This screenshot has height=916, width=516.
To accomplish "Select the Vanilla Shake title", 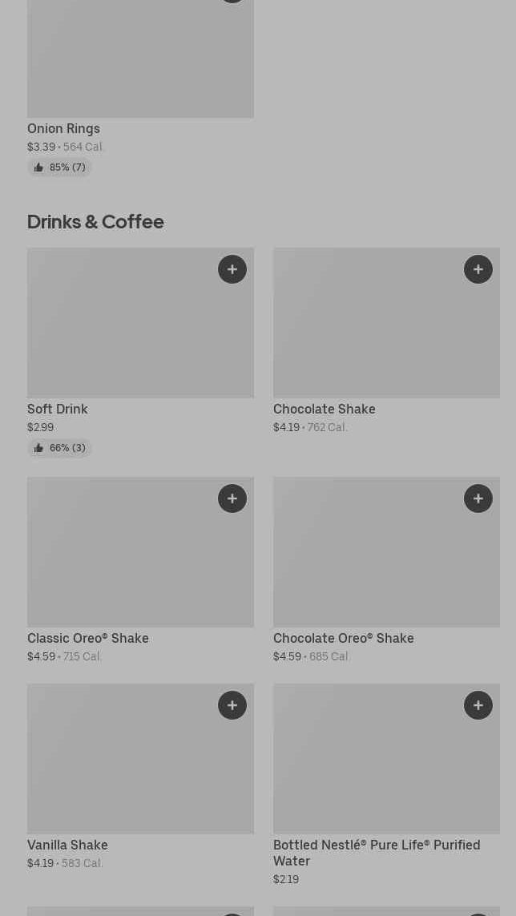I will tap(67, 845).
